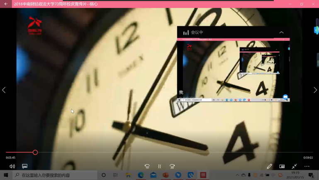319x180 pixels.
Task: Open the Mail app from the taskbar
Action: click(153, 175)
